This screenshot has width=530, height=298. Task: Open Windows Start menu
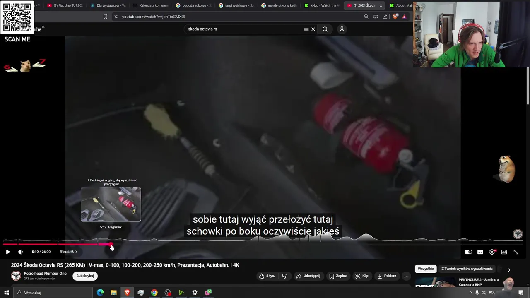6,293
